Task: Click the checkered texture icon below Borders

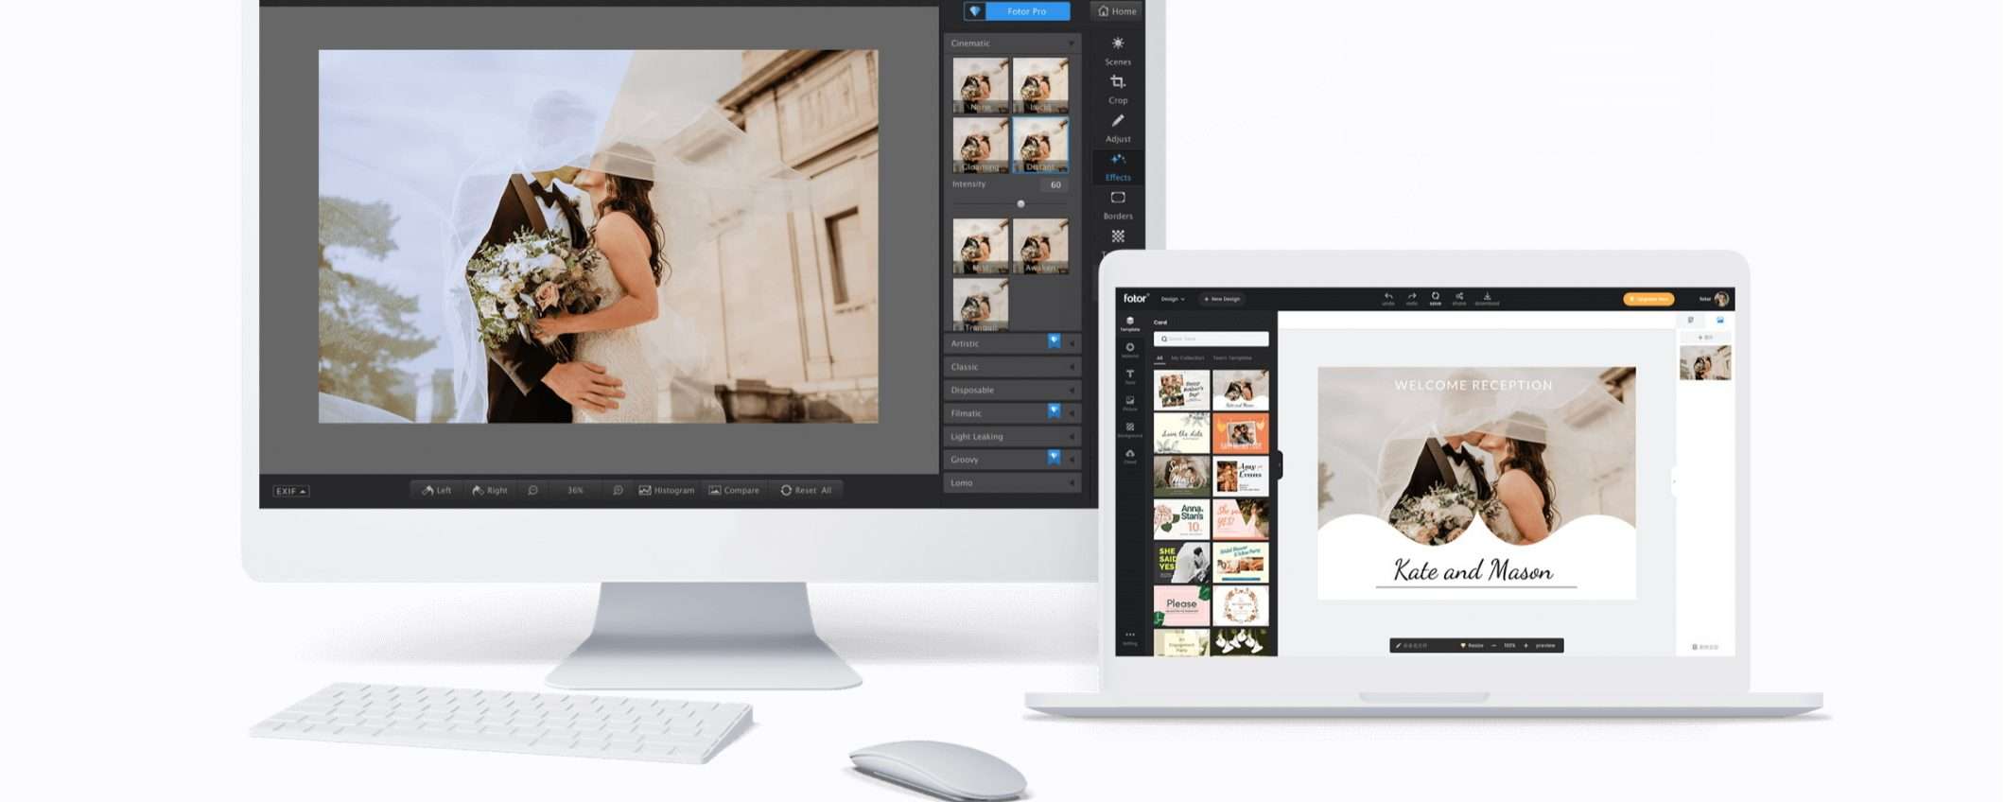Action: pyautogui.click(x=1118, y=236)
